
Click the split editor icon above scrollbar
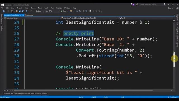coord(174,20)
